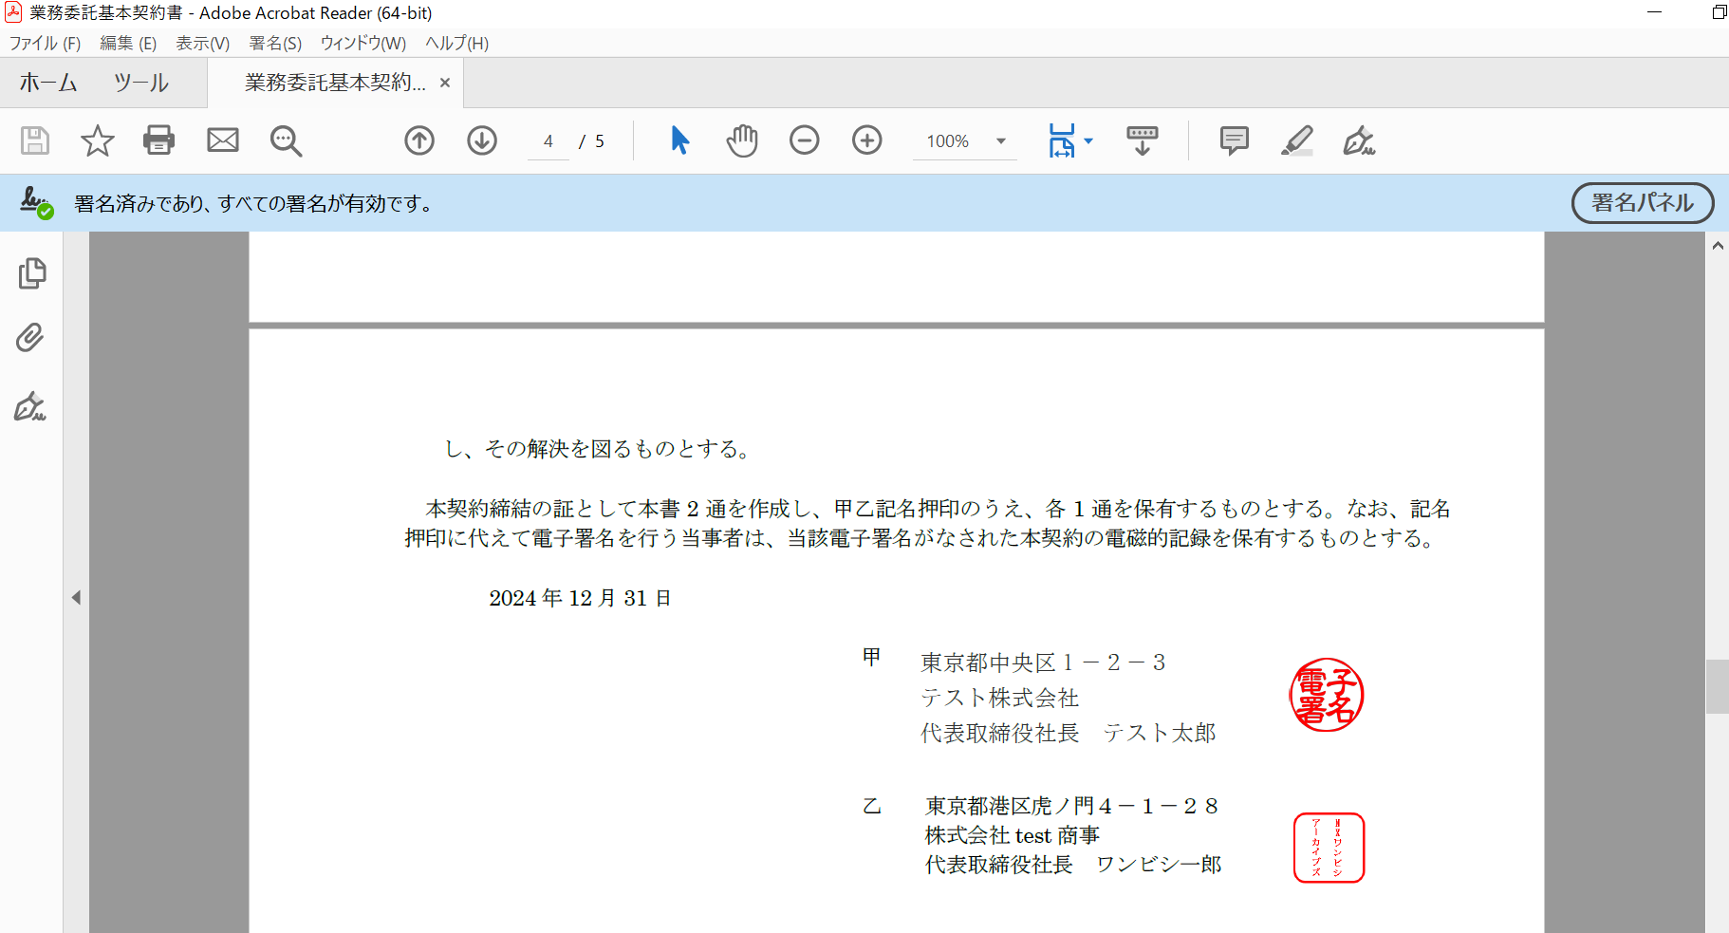The width and height of the screenshot is (1729, 933).
Task: Open the 署名(S) menu
Action: click(275, 43)
